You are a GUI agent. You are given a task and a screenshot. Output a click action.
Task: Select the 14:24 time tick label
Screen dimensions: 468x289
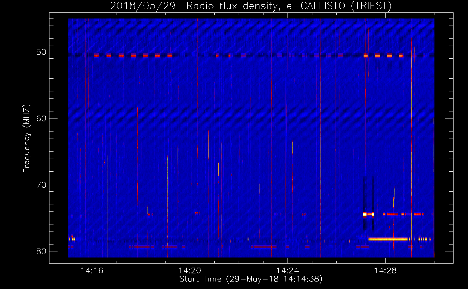tap(288, 271)
